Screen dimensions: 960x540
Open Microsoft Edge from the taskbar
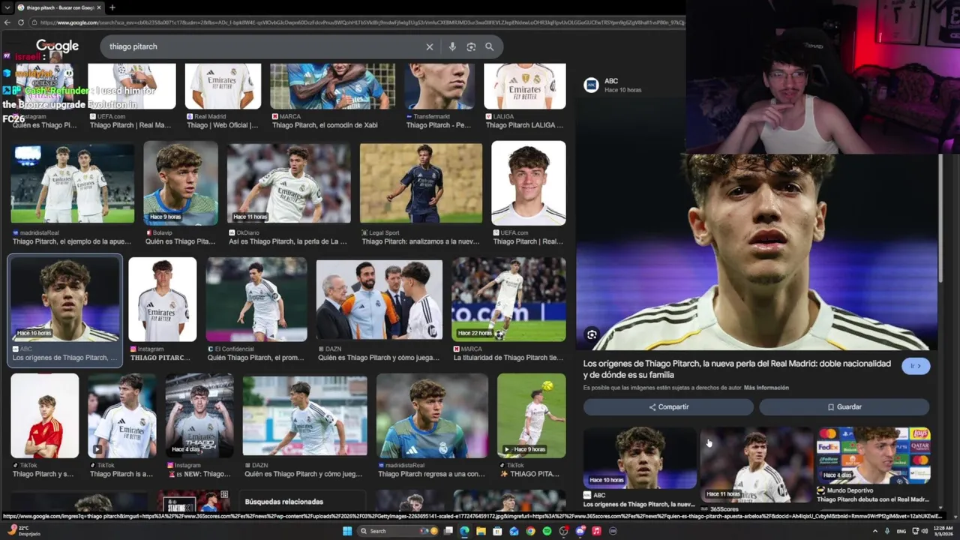[x=464, y=531]
